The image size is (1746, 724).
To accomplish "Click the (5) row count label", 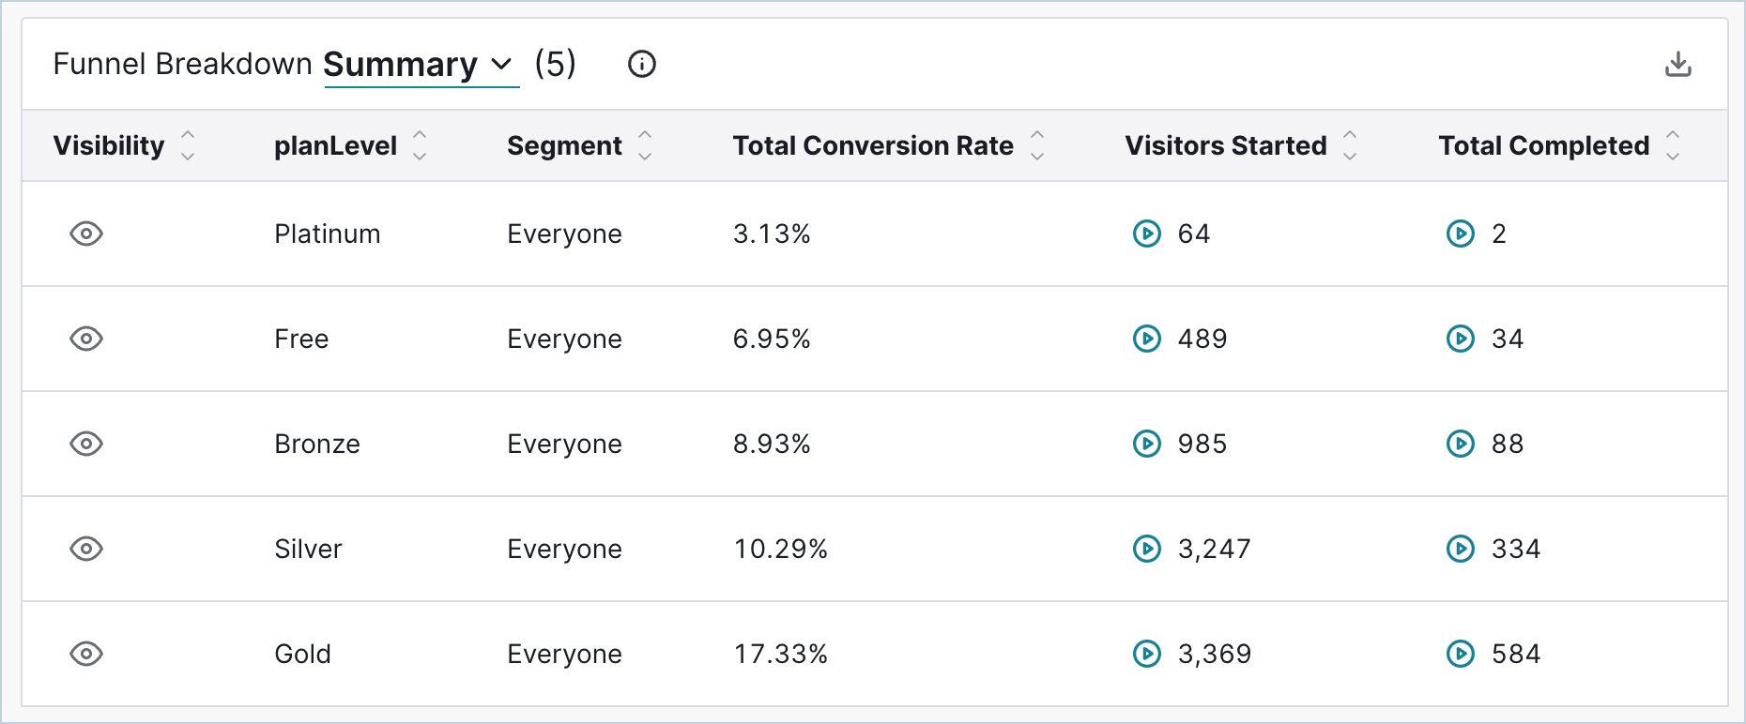I will click(555, 64).
